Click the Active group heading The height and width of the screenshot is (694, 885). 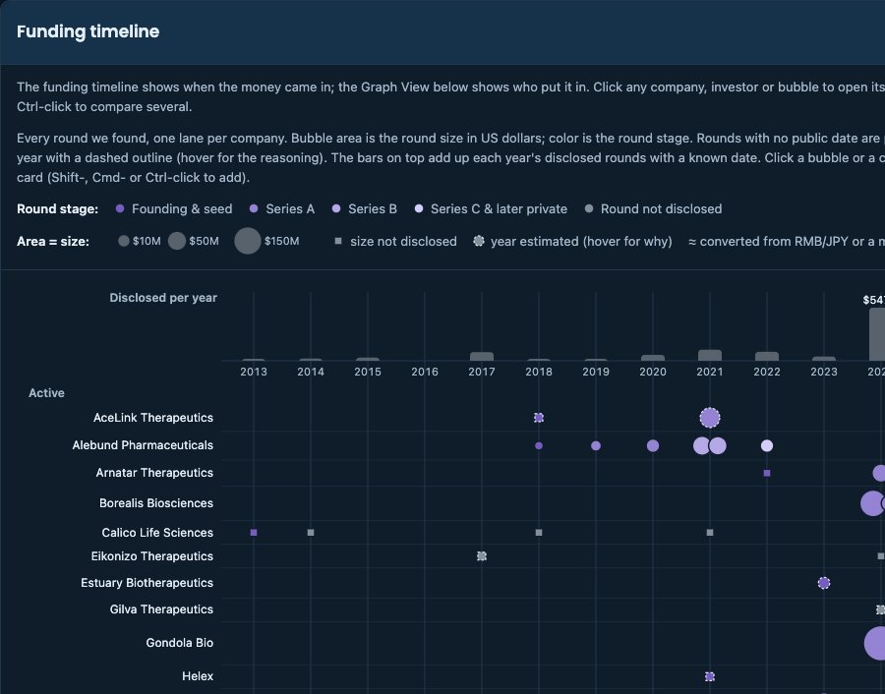pos(46,393)
